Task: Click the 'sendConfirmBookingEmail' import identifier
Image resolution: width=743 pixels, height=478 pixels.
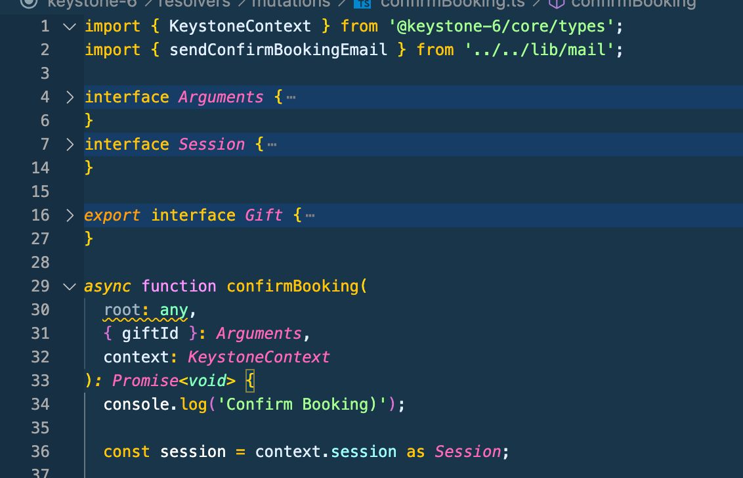Action: (278, 50)
